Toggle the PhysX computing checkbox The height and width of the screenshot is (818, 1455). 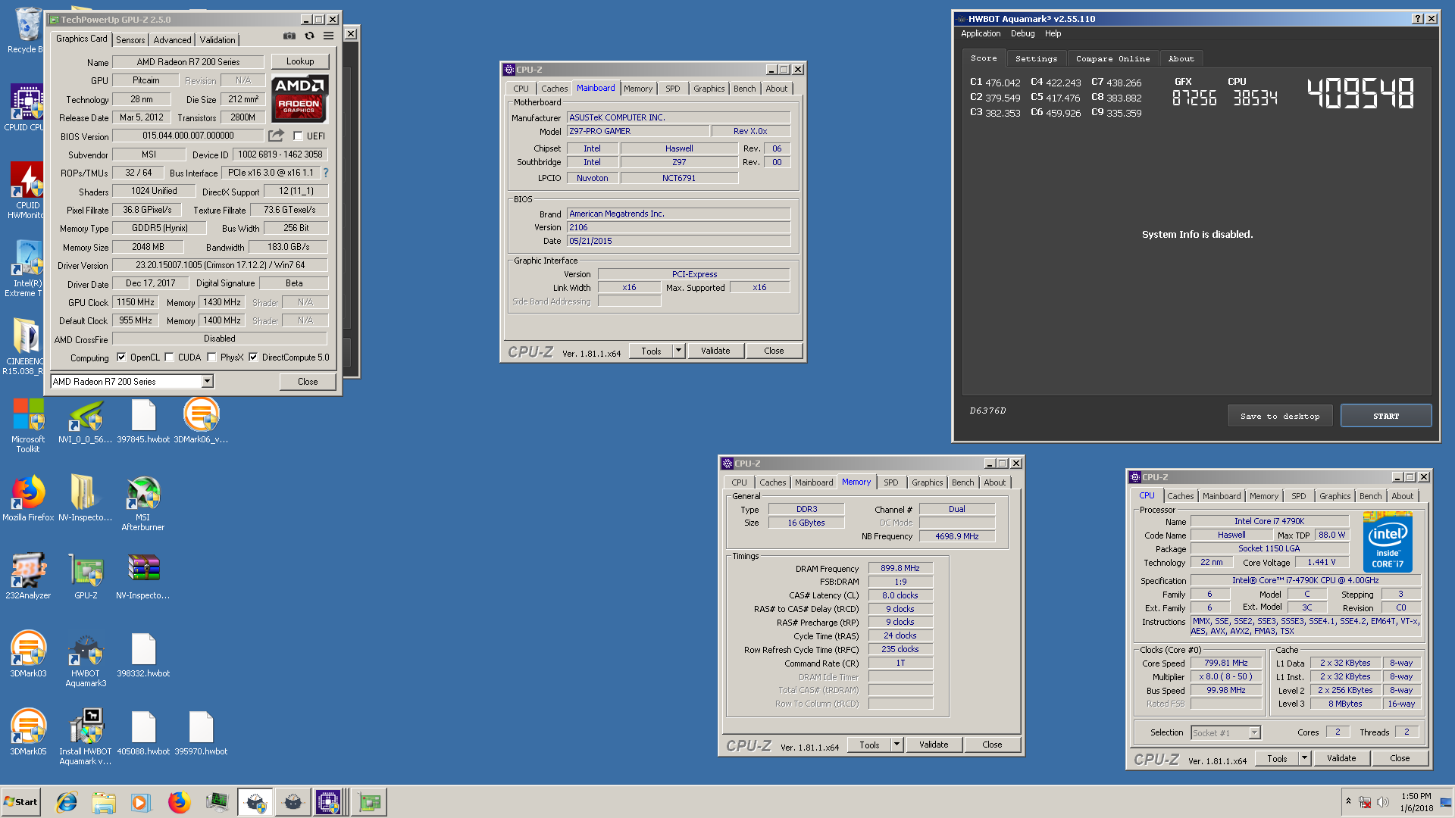pos(211,357)
